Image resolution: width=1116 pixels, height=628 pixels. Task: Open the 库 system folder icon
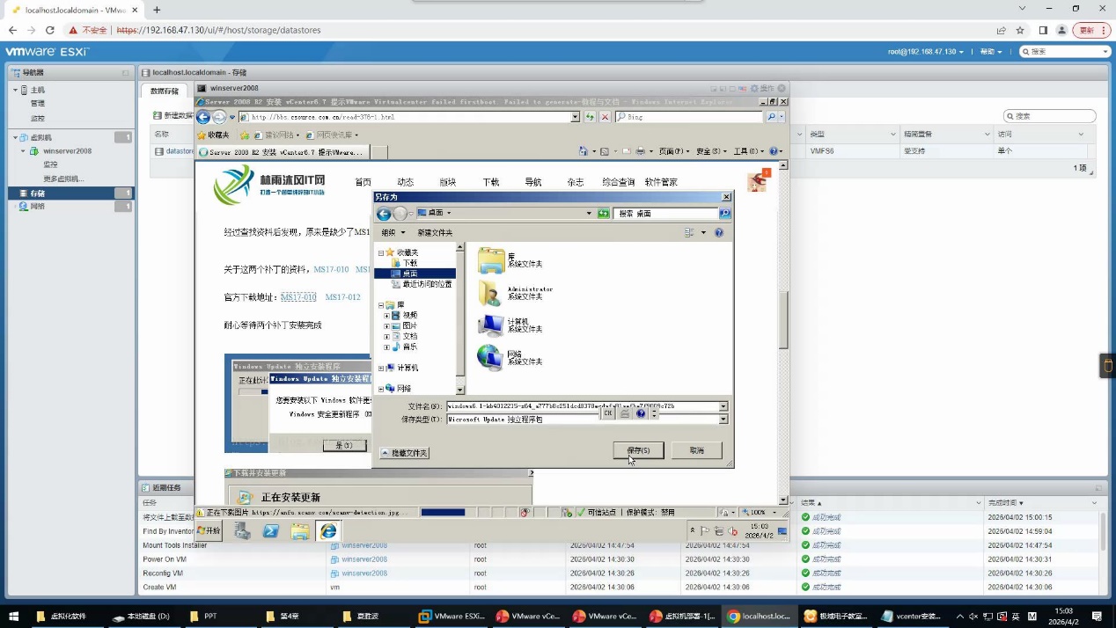tap(491, 260)
